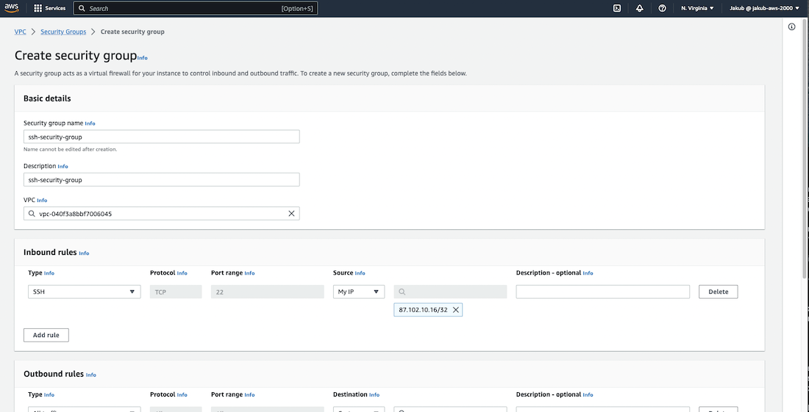Viewport: 809px width, 412px height.
Task: Expand the SSH type dropdown
Action: (x=84, y=292)
